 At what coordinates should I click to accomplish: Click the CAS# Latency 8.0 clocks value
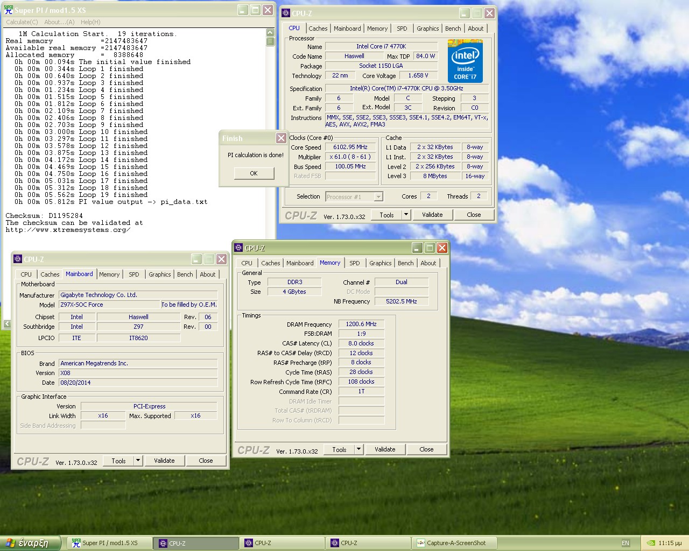coord(361,343)
